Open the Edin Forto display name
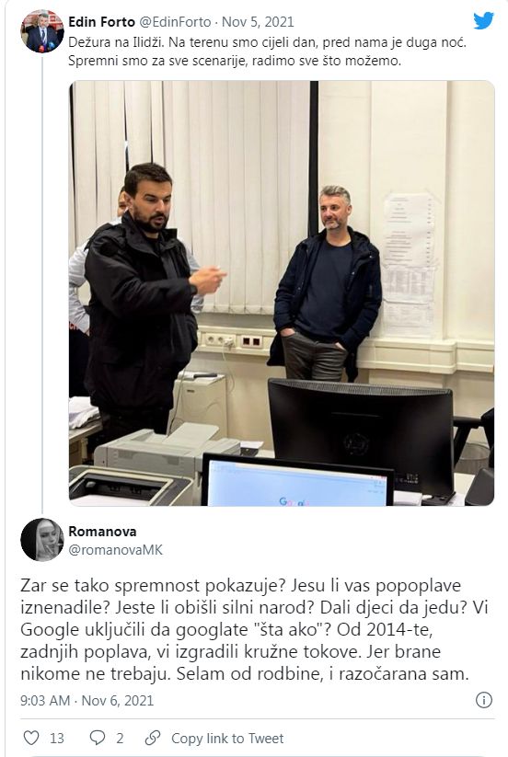508x757 pixels. tap(101, 22)
